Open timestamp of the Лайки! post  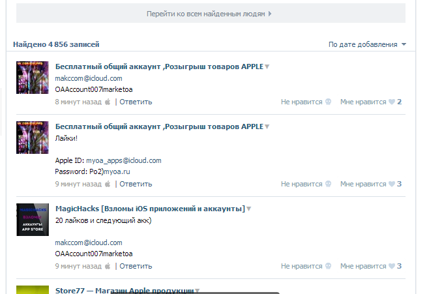click(78, 184)
